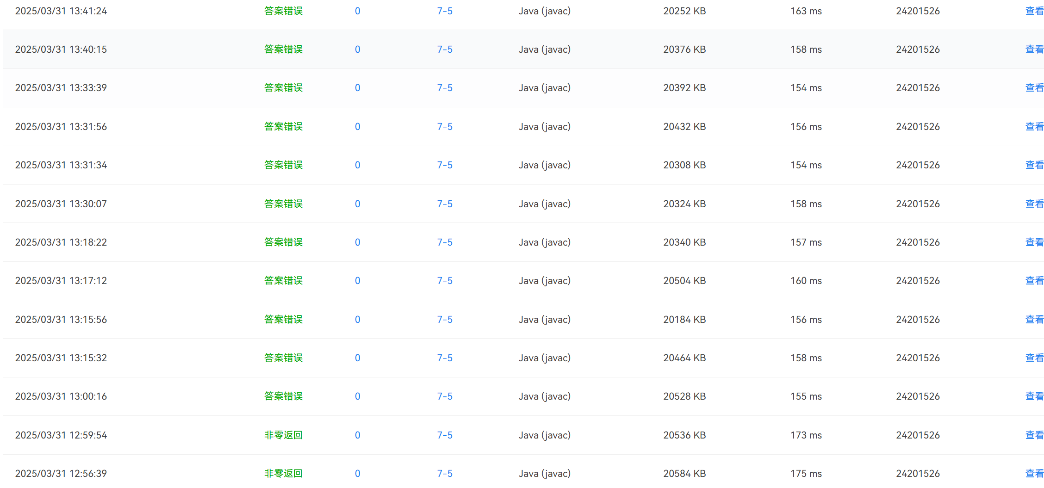Open 查看 for the 13:41:24 submission
Viewport: 1044px width, 488px height.
tap(1034, 11)
